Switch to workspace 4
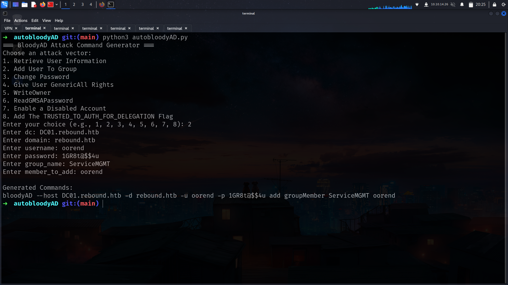This screenshot has width=508, height=285. (91, 4)
